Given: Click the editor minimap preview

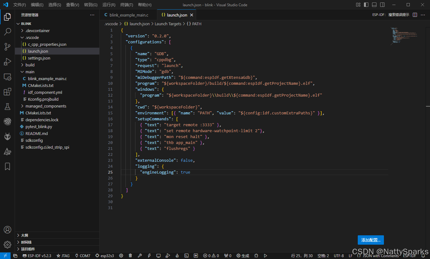Looking at the screenshot, I should [x=404, y=37].
